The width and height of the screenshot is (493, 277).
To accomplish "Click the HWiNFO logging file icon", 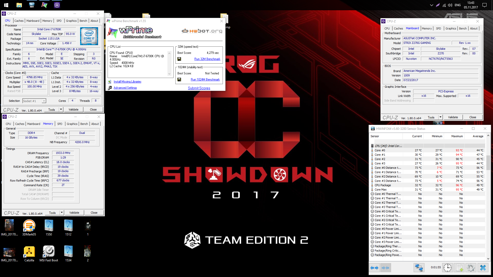I will (459, 268).
